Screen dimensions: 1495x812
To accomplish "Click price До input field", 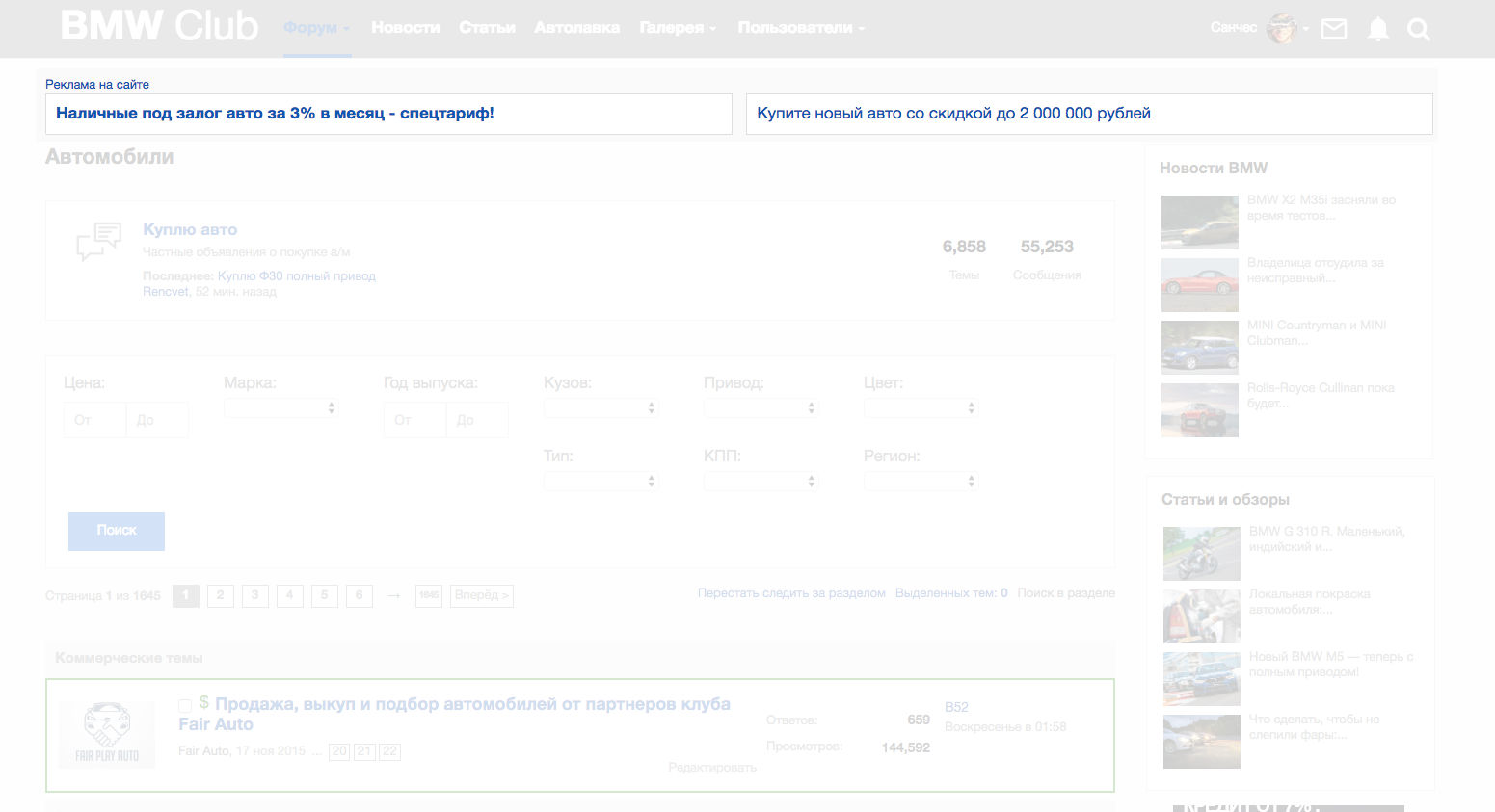I will [157, 420].
